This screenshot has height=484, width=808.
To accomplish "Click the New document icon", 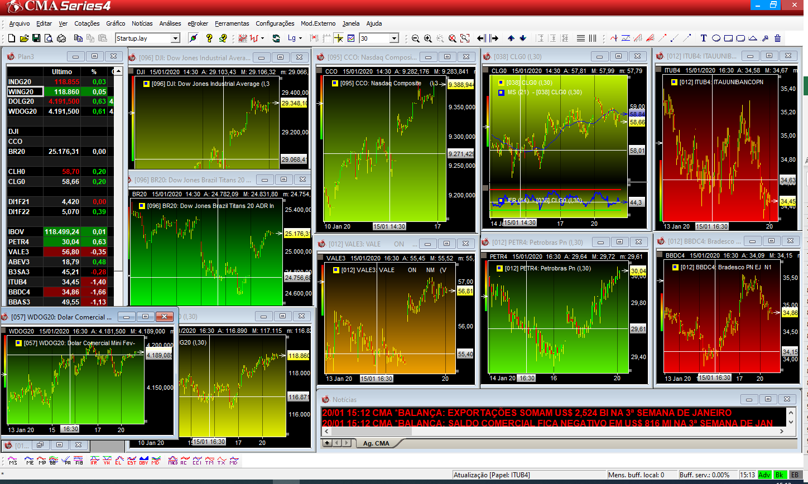I will (x=12, y=38).
